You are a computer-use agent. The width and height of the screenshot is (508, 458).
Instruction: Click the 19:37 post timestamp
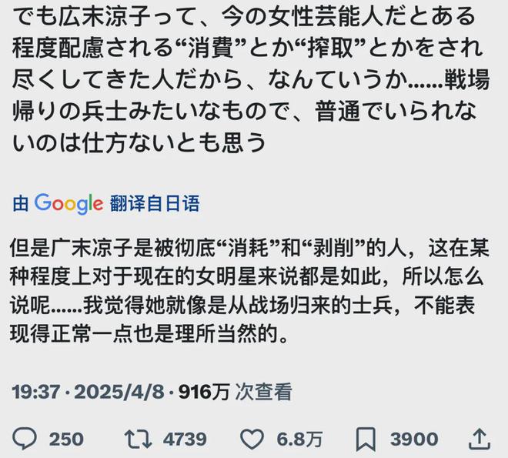tap(36, 392)
